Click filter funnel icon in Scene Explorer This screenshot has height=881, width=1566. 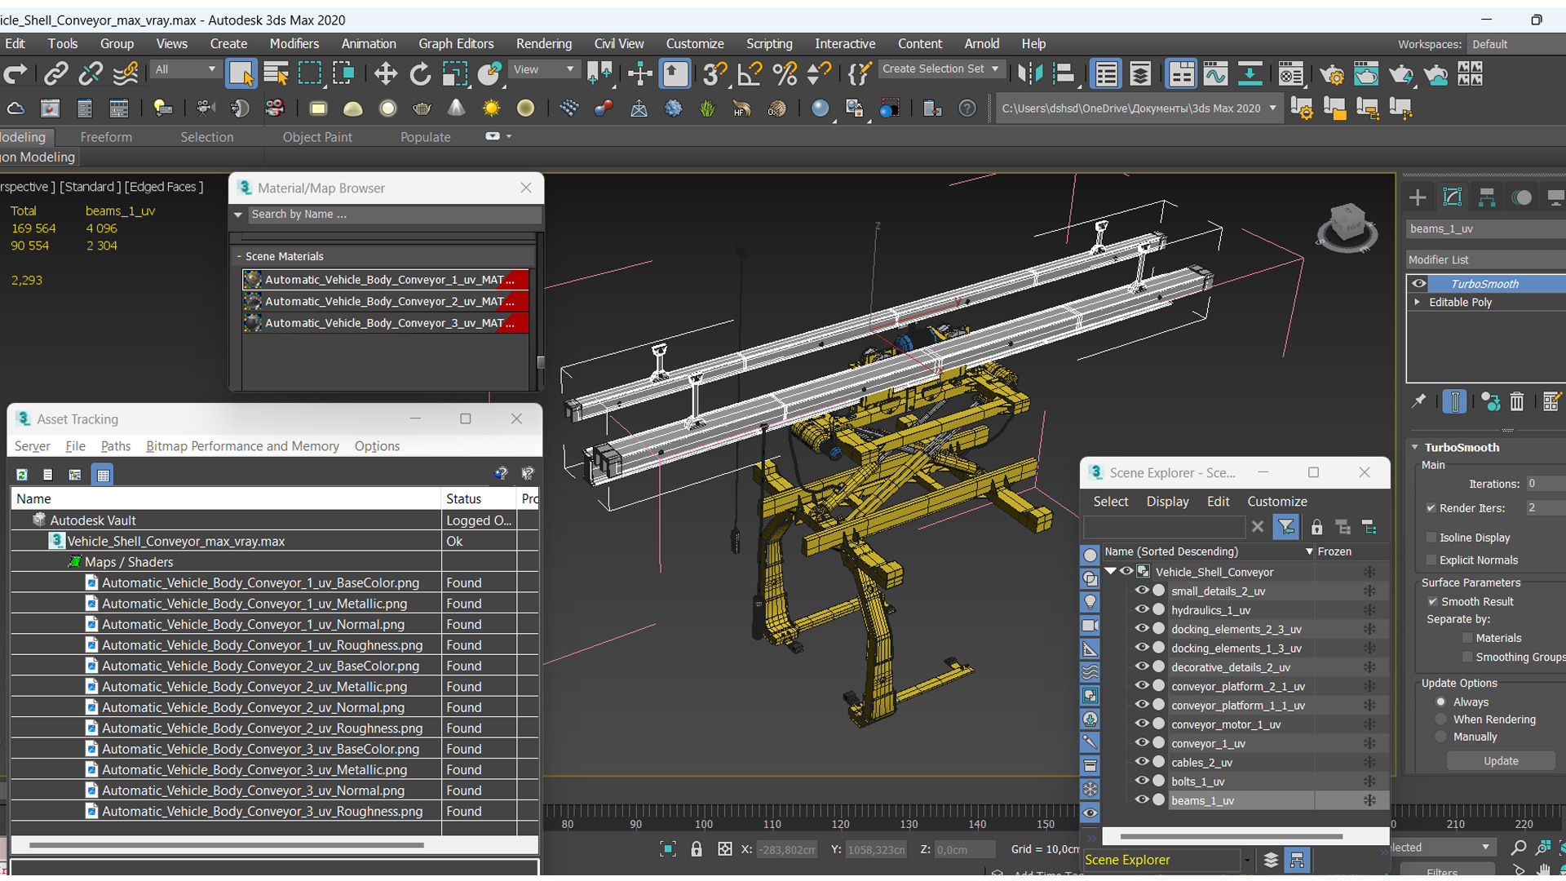[1285, 528]
